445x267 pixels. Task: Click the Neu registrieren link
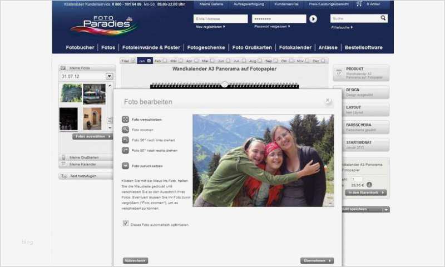coord(210,27)
